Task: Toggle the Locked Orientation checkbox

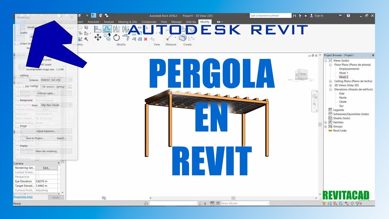Action: (38, 172)
